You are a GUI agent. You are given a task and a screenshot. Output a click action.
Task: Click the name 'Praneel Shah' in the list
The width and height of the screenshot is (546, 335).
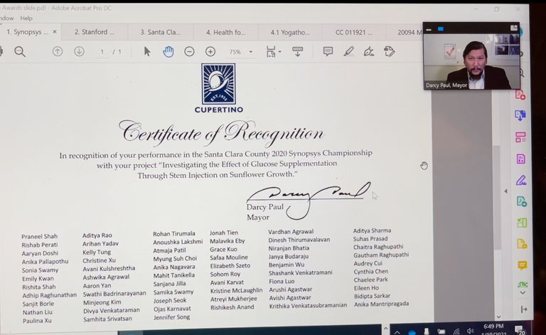pos(39,236)
